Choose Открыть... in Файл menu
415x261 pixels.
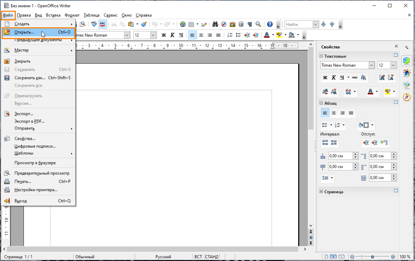[38, 32]
